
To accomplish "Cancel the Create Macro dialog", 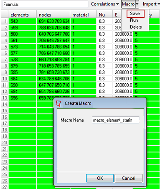I will point(129,178).
